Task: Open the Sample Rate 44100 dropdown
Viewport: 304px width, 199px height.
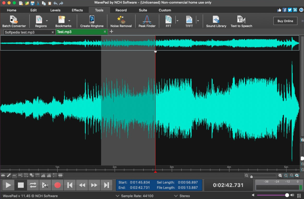Action: [x=135, y=196]
